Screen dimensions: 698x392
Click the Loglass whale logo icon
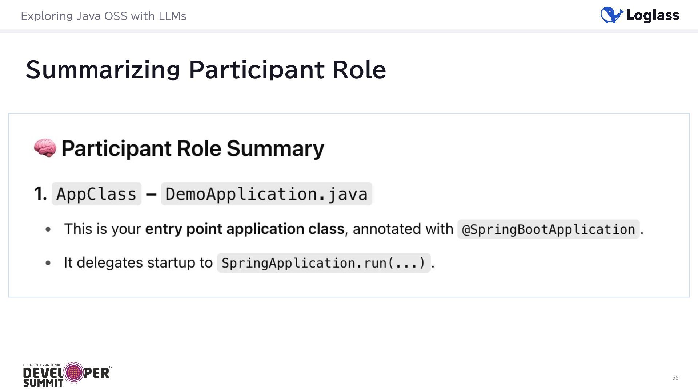[611, 15]
